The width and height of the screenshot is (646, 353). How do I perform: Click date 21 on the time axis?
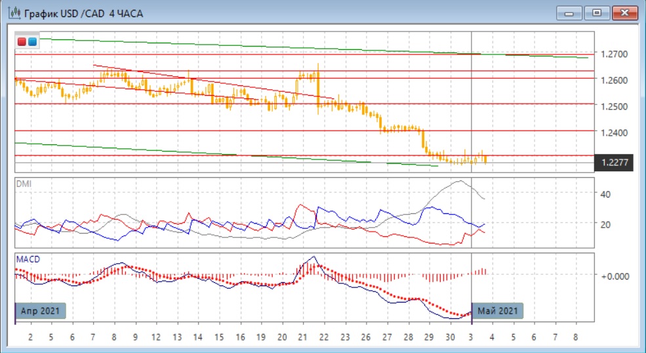pos(302,337)
